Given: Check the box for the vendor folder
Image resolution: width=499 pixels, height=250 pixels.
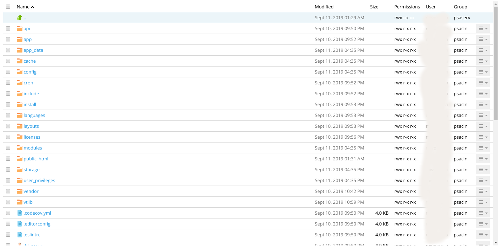Looking at the screenshot, I should pos(8,191).
